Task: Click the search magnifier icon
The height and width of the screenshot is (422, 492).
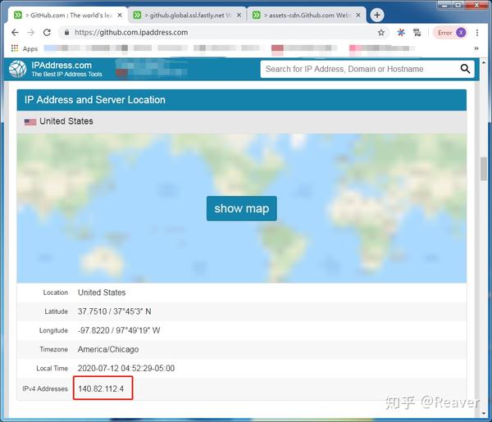Action: (x=465, y=69)
